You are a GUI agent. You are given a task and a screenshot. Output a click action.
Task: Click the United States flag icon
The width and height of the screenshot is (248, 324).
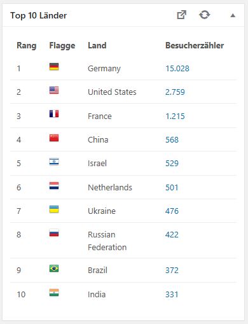[54, 90]
